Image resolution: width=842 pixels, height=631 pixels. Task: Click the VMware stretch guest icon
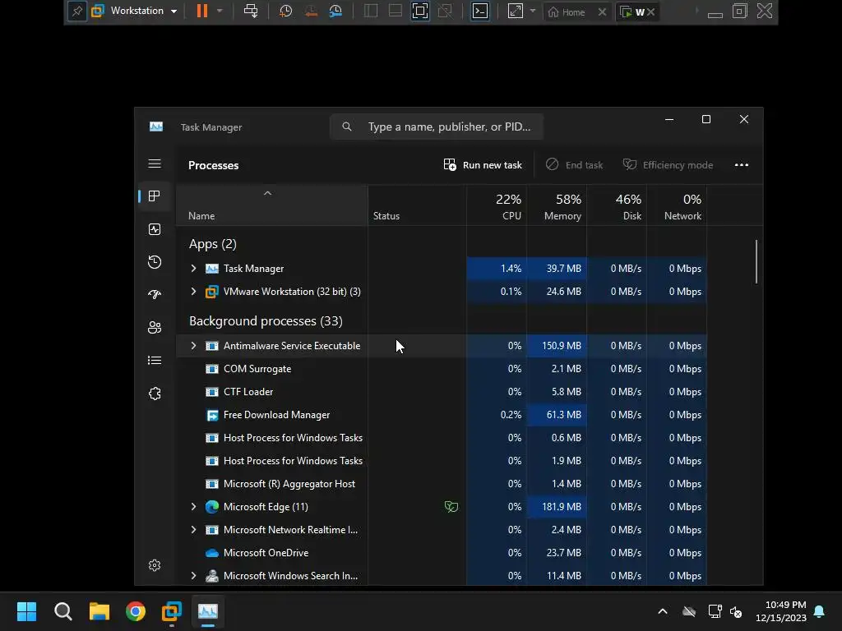click(515, 11)
